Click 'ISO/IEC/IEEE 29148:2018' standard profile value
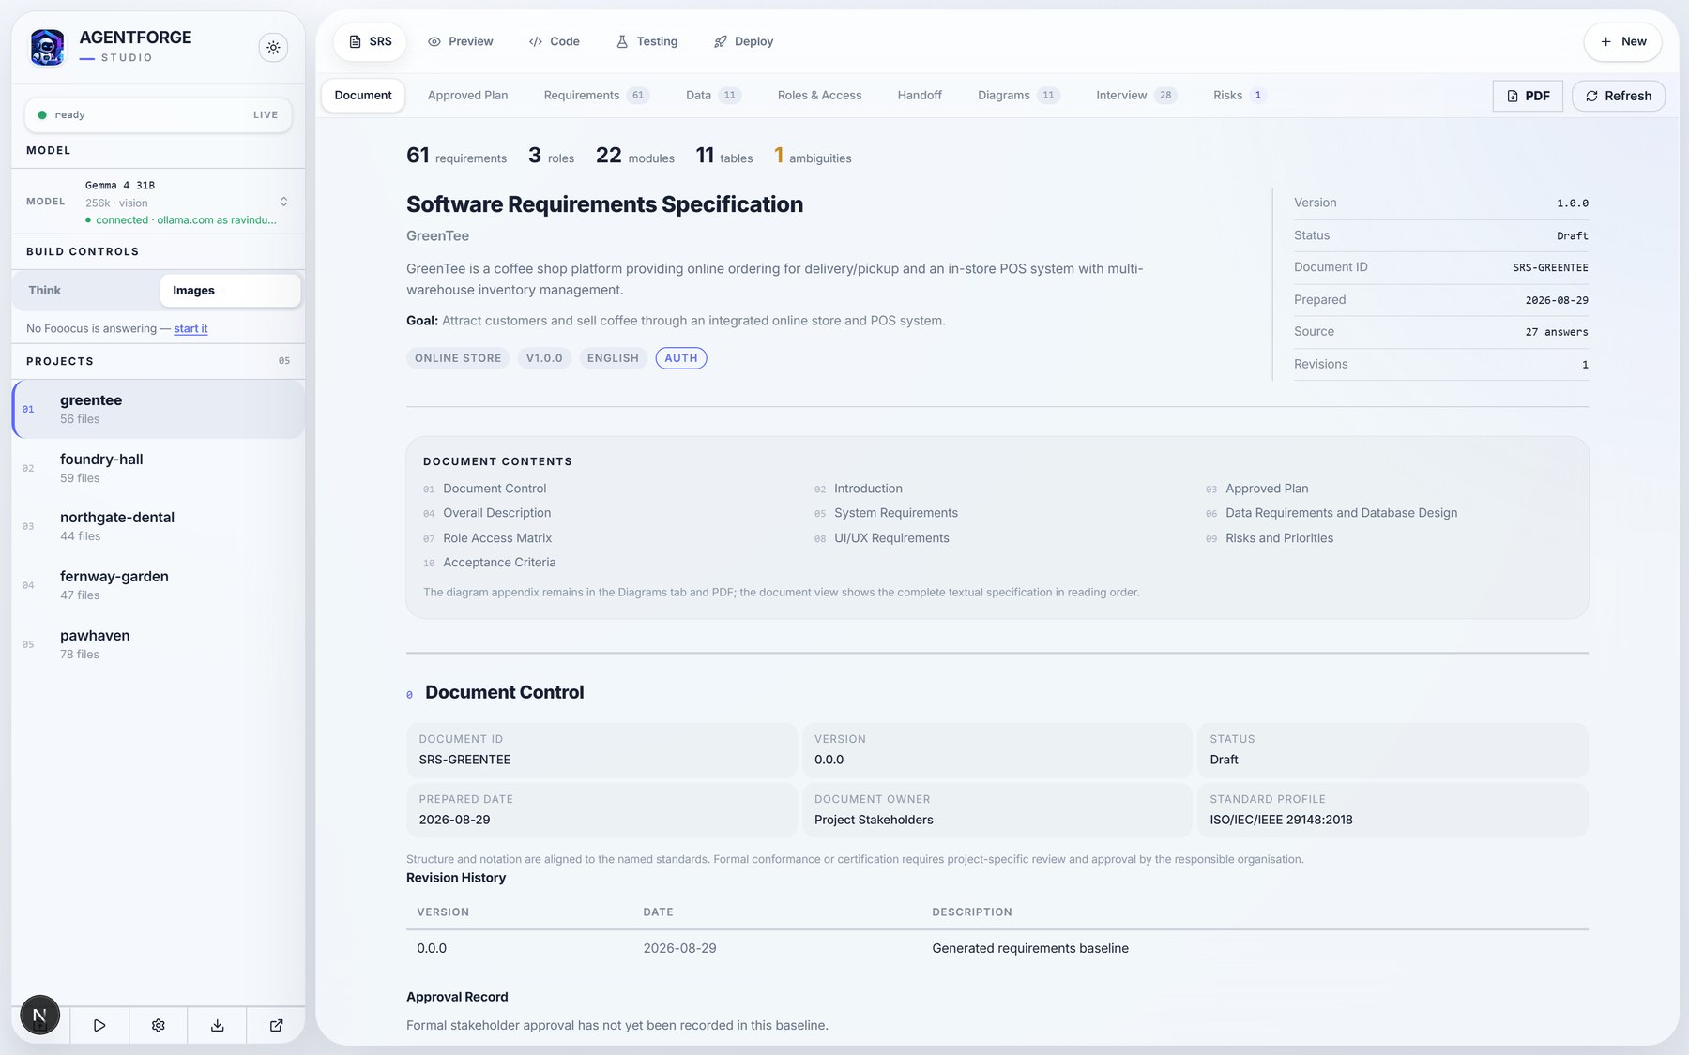Viewport: 1689px width, 1055px height. coord(1281,820)
